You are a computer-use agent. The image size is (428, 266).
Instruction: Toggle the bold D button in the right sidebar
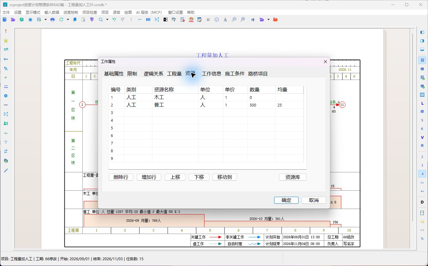pos(422,202)
